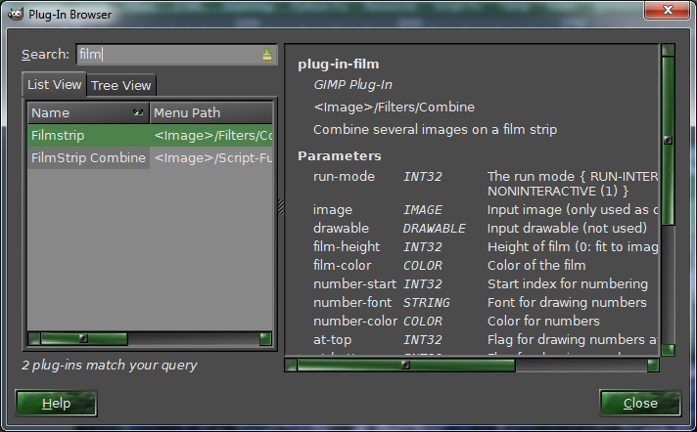Viewport: 697px width, 432px height.
Task: Click the details pane vertical scrollbar thumb
Action: pos(668,140)
